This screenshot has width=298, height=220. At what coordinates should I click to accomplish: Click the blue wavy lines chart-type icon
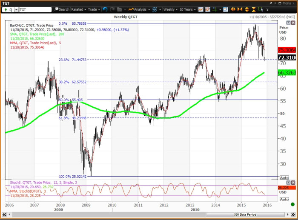coord(155,9)
